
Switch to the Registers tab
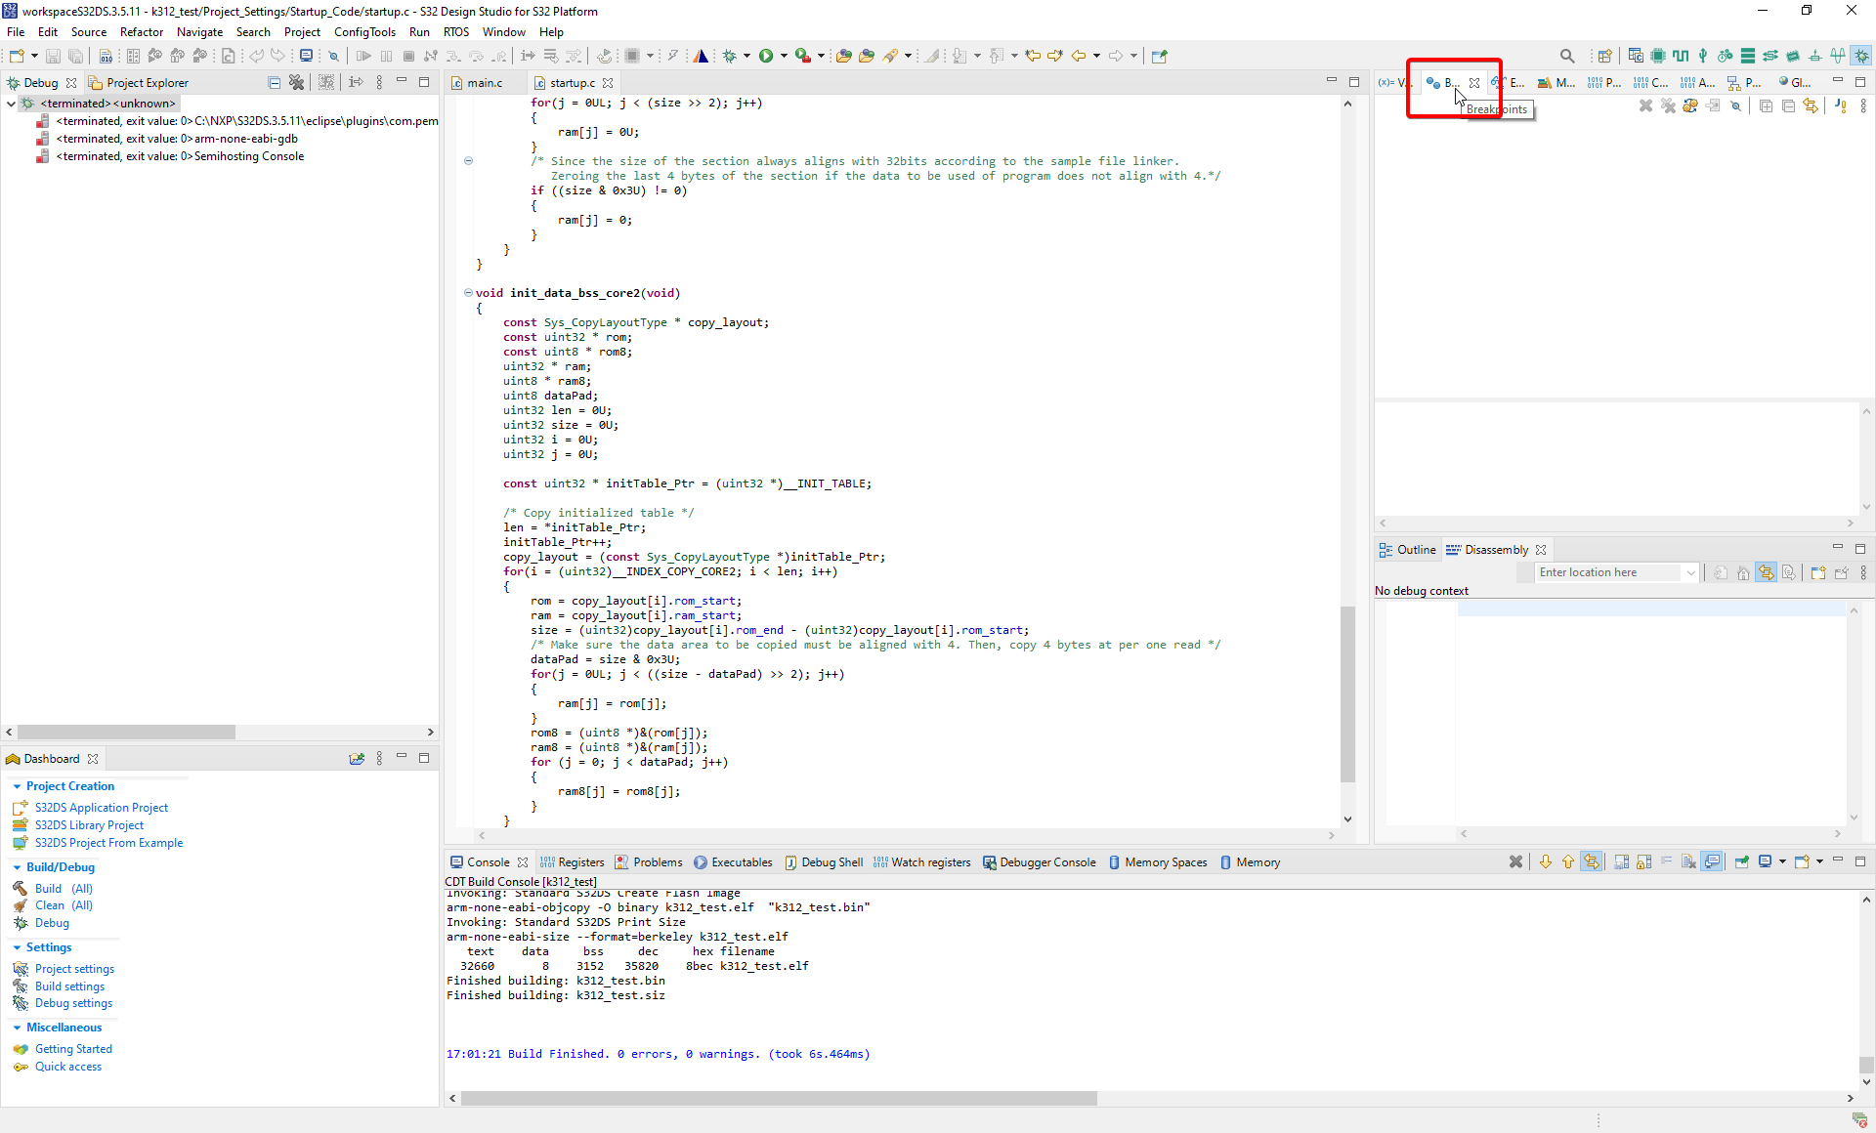pyautogui.click(x=573, y=861)
